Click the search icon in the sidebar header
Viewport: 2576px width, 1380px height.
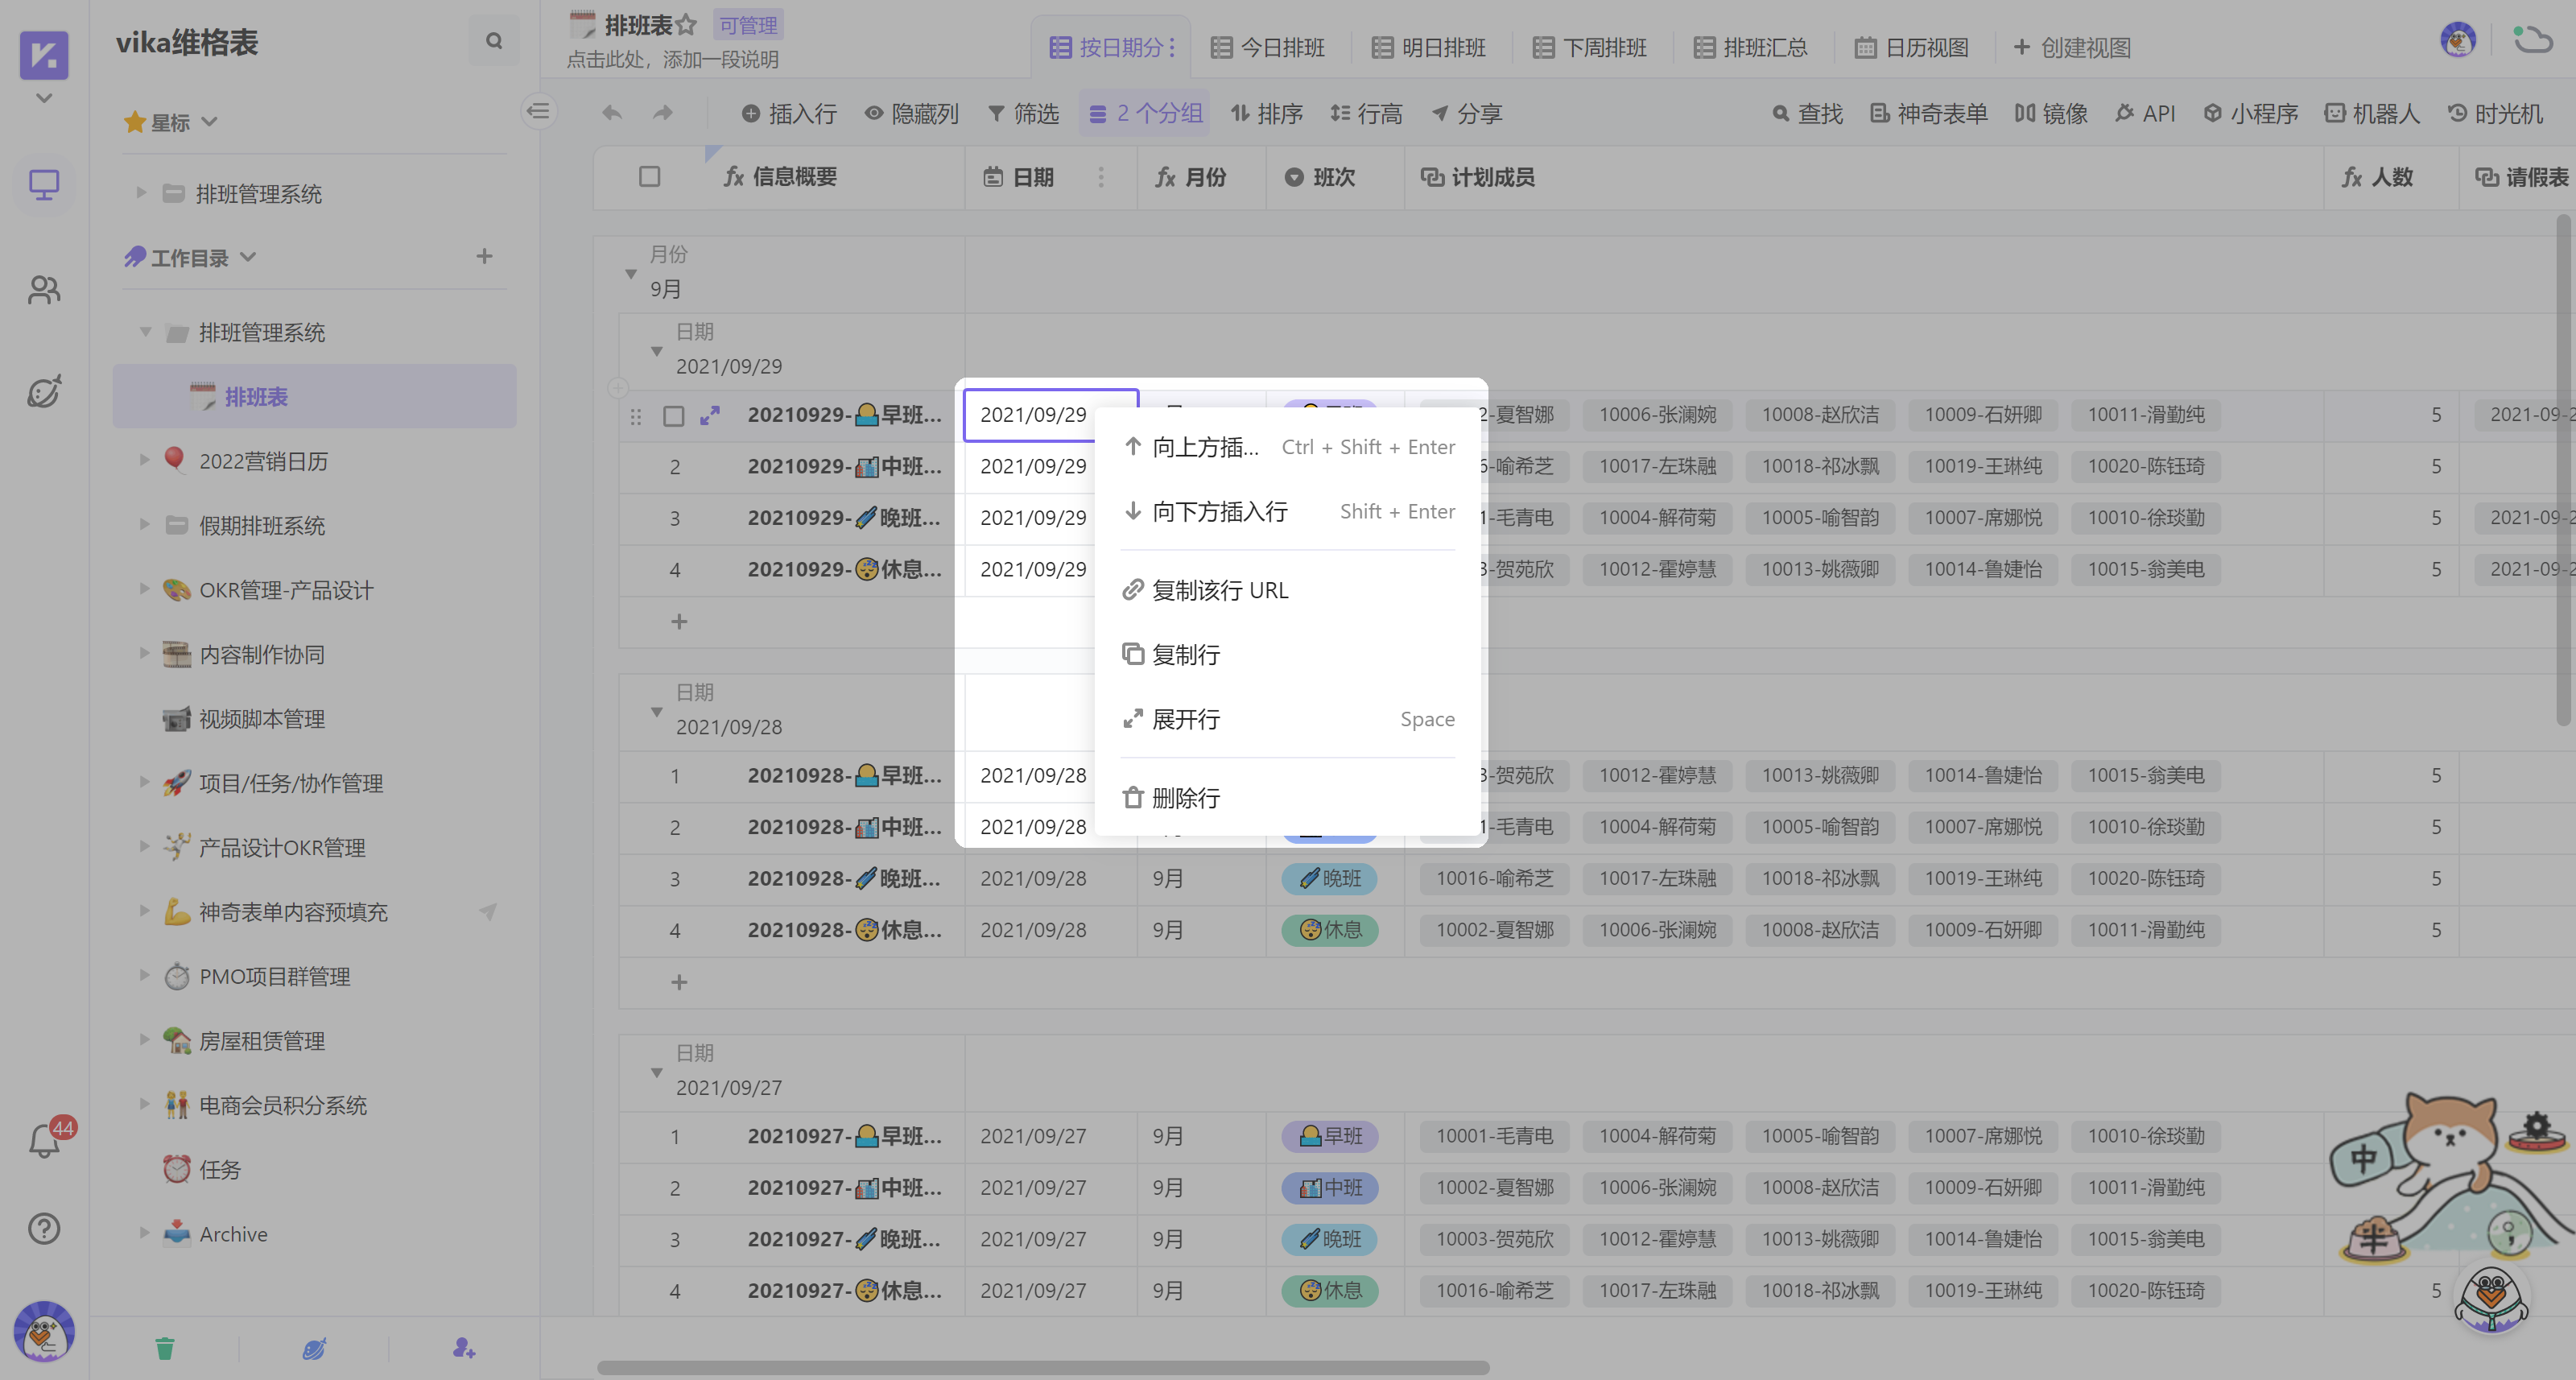[x=493, y=41]
